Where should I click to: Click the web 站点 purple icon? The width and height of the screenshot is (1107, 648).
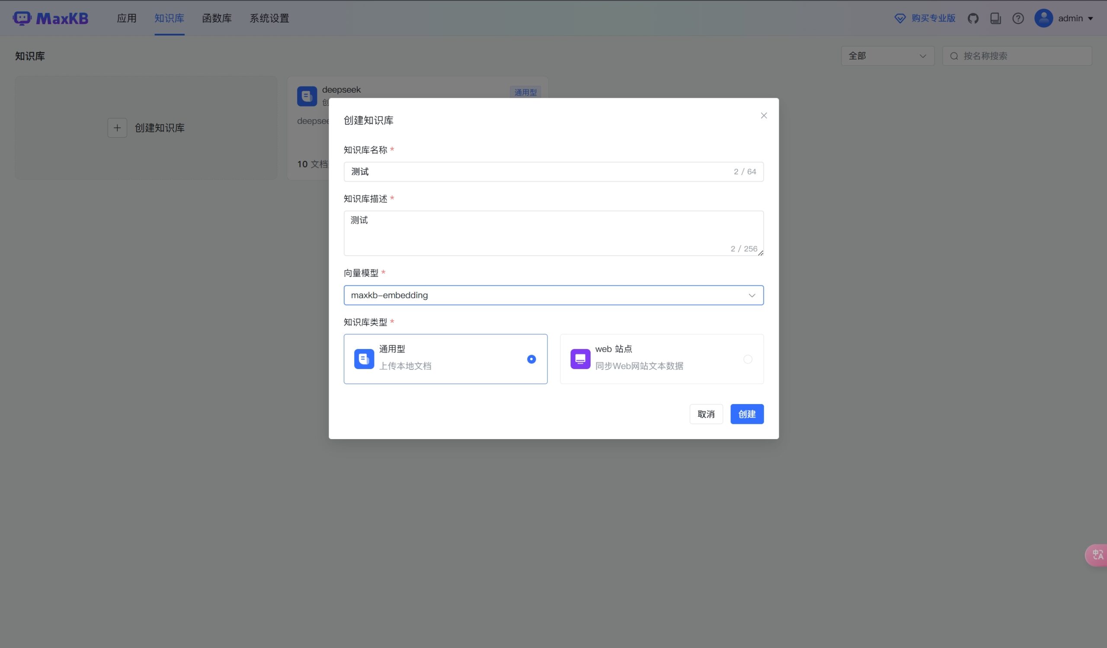580,359
